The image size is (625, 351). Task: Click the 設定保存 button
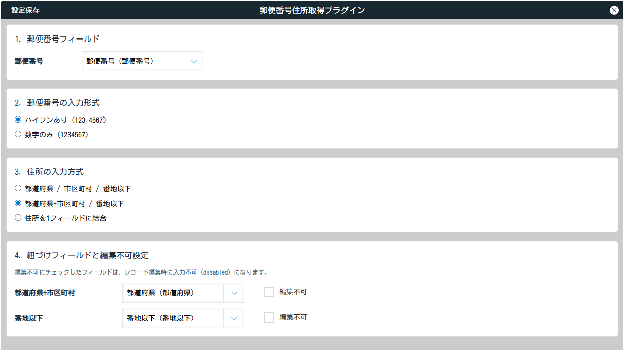coord(25,10)
